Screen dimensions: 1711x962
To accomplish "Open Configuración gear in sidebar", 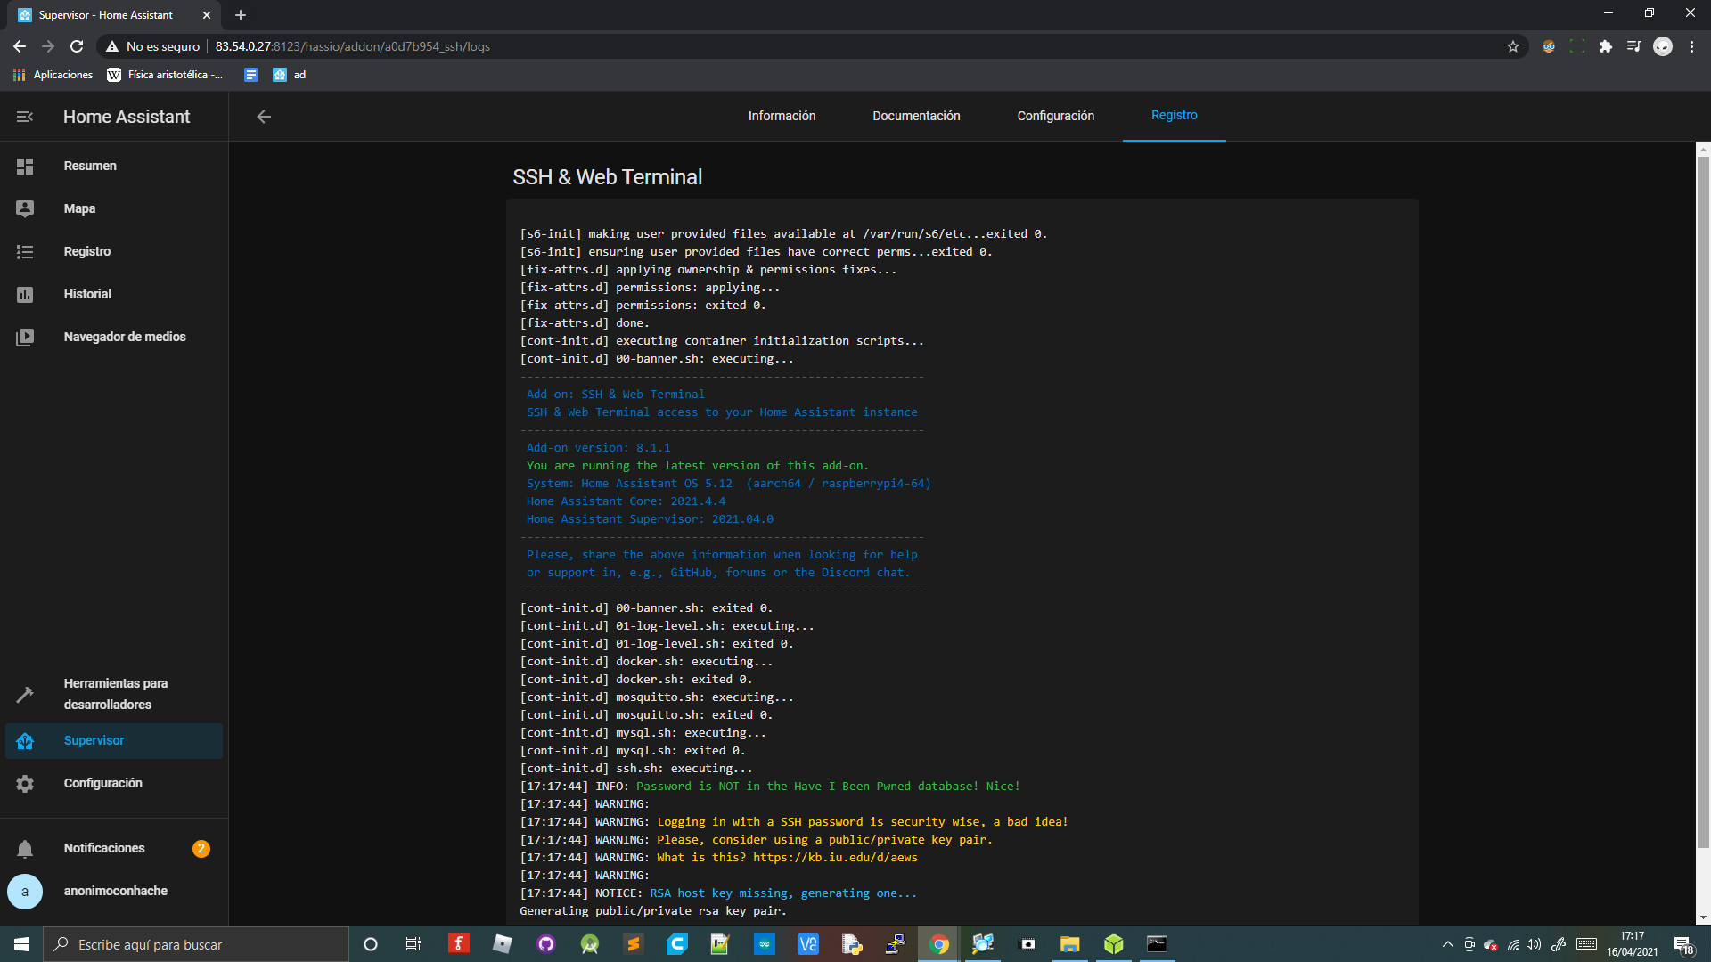I will (x=102, y=783).
